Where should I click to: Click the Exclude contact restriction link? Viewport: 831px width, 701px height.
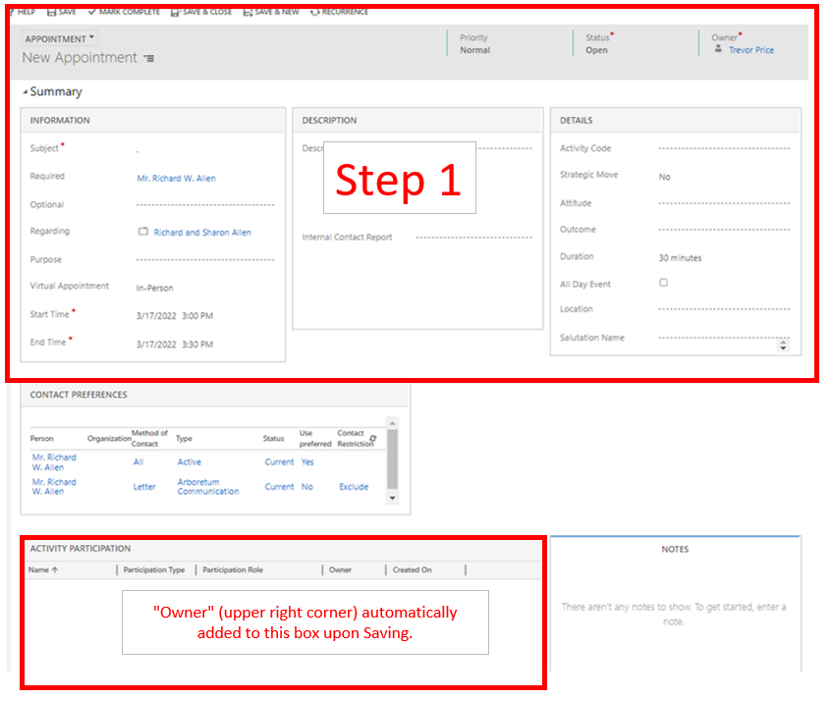tap(354, 487)
